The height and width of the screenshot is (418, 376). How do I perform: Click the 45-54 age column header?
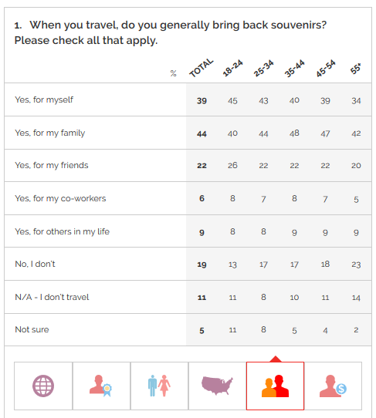(x=325, y=68)
